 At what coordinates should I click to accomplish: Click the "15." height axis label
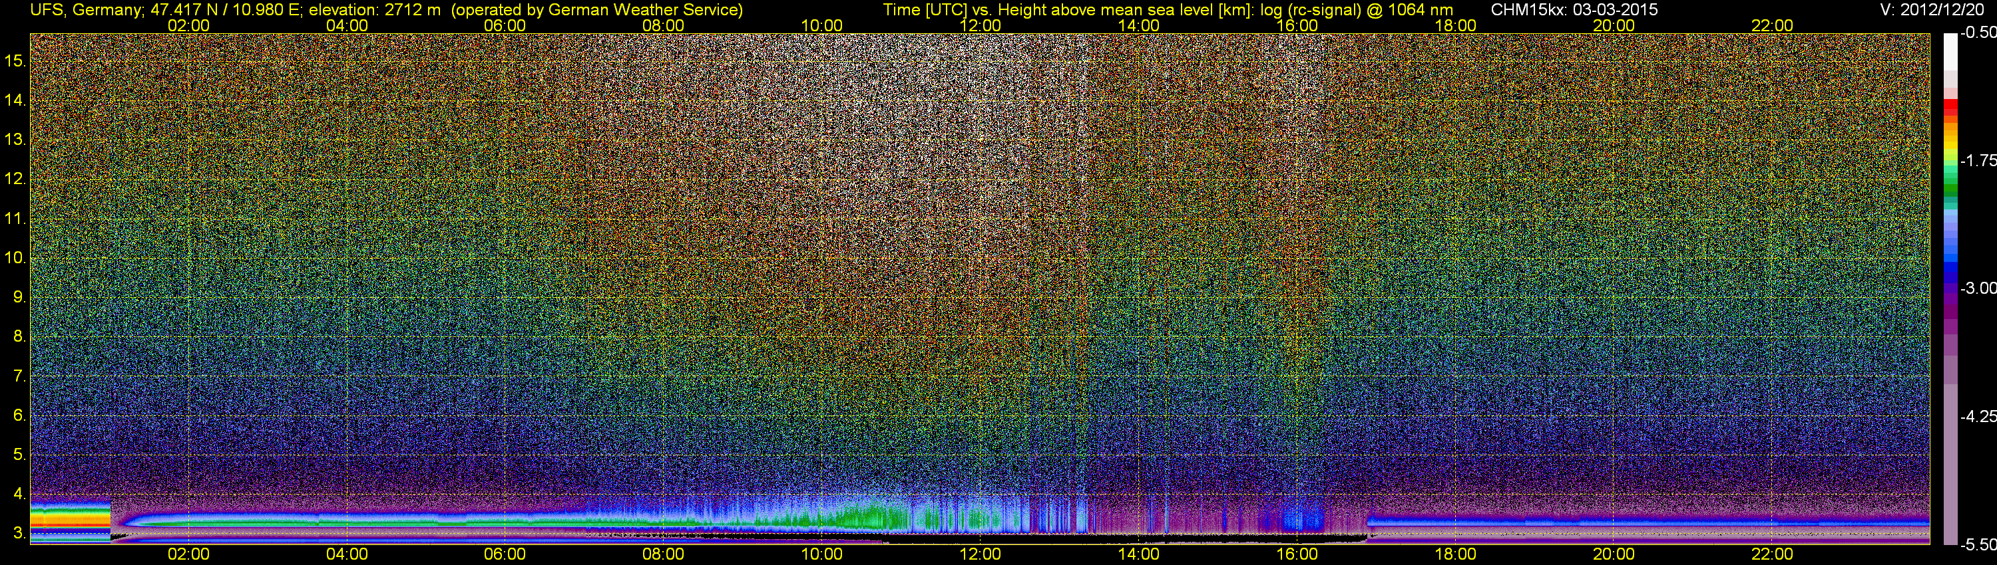[15, 60]
